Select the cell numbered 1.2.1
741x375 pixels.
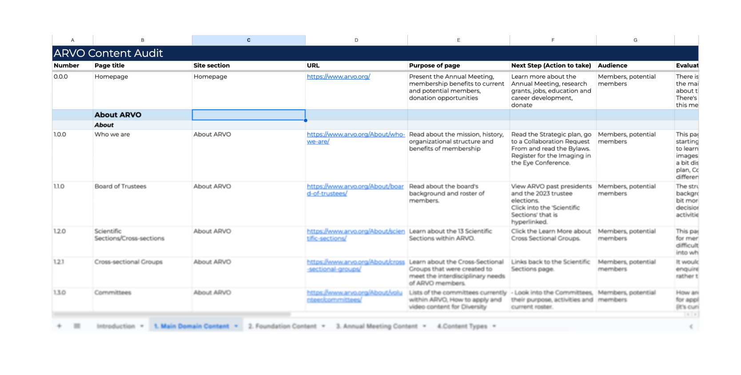pyautogui.click(x=73, y=272)
